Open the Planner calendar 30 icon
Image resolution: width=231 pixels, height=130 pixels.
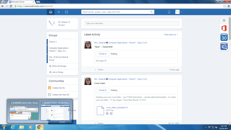point(224,37)
